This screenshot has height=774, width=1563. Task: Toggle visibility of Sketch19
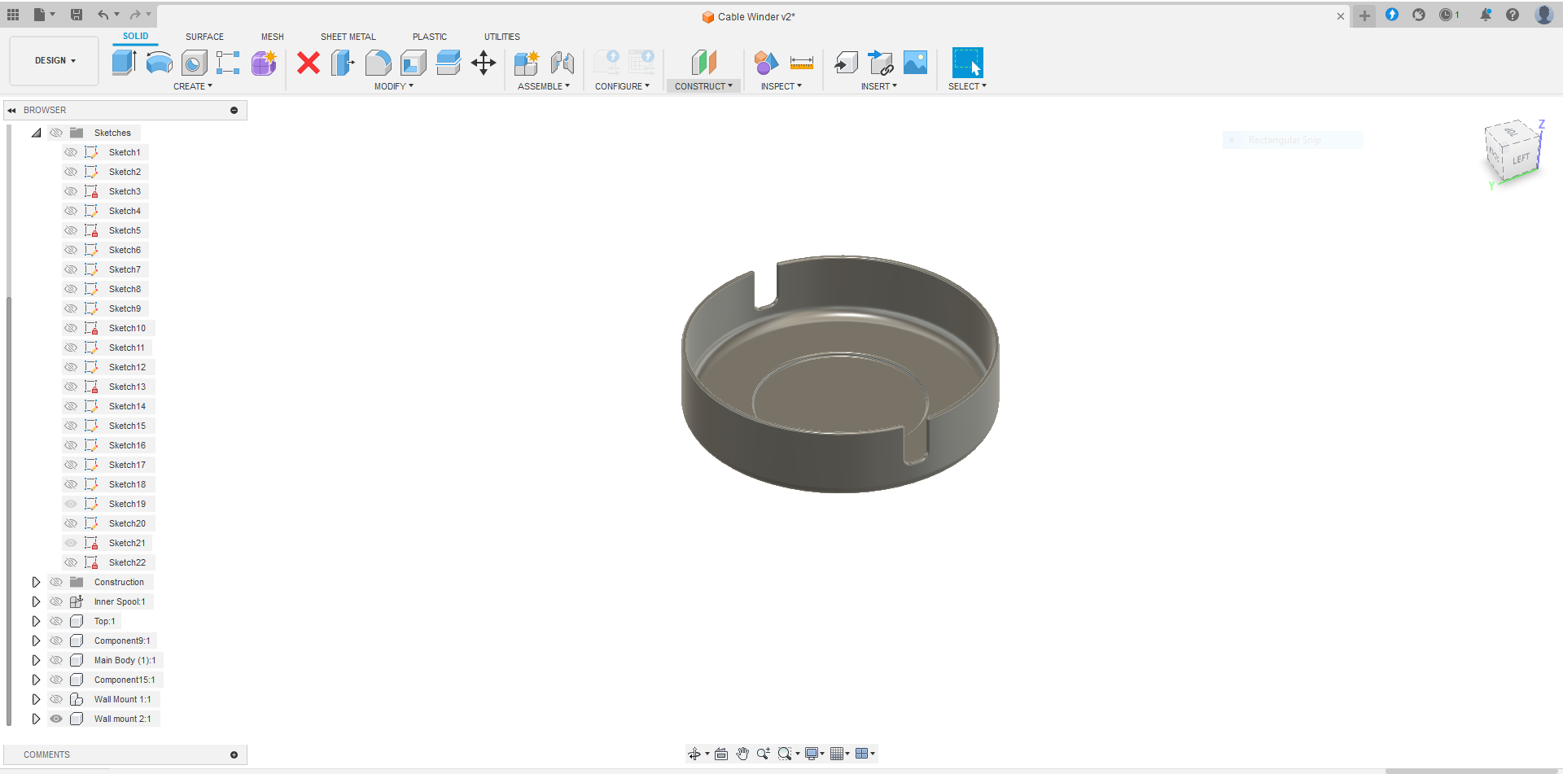pos(71,504)
